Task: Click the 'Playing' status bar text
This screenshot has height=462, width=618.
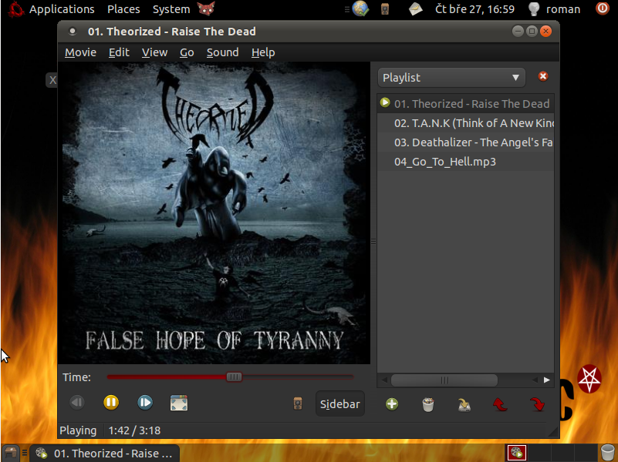Action: [78, 430]
